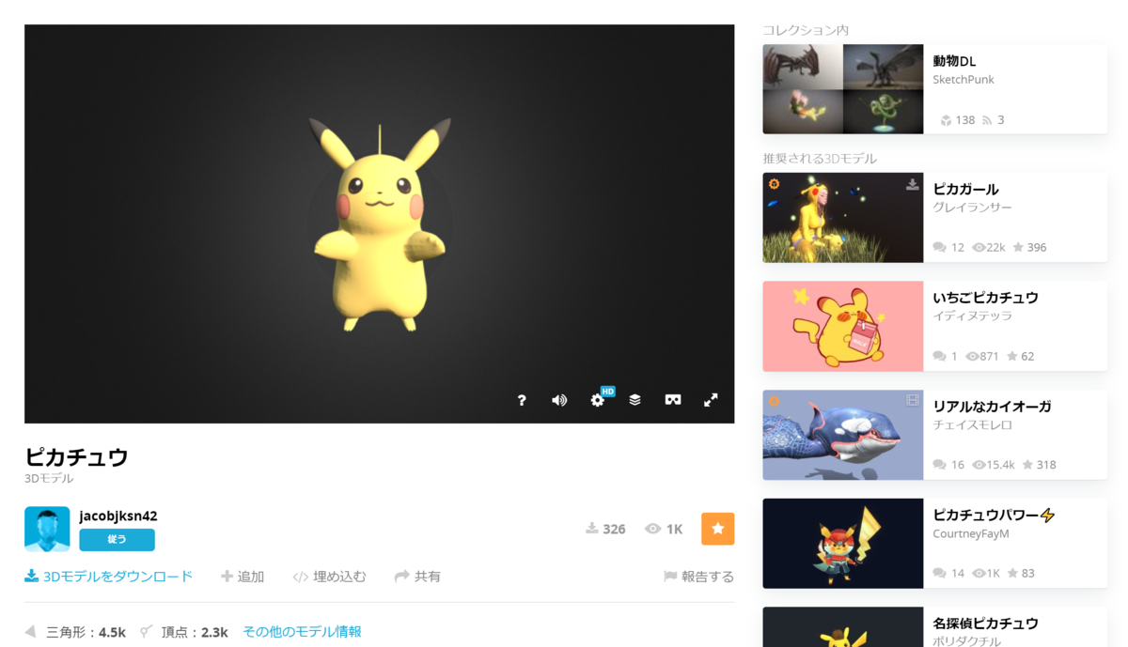This screenshot has width=1128, height=647.
Task: Open the チェイスモレロ author link
Action: [972, 425]
